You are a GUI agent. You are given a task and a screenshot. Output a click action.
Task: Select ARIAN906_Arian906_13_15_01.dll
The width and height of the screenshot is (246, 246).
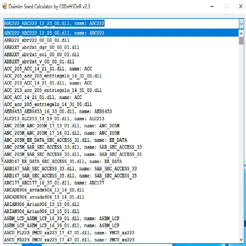121,211
